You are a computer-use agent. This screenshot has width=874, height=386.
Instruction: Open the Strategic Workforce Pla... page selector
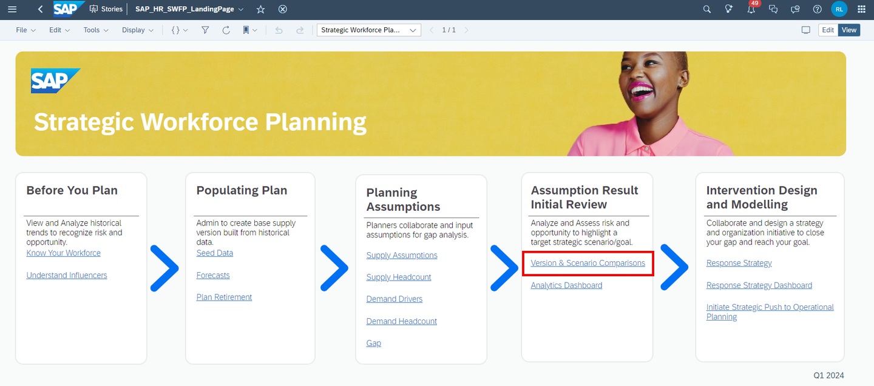click(369, 30)
